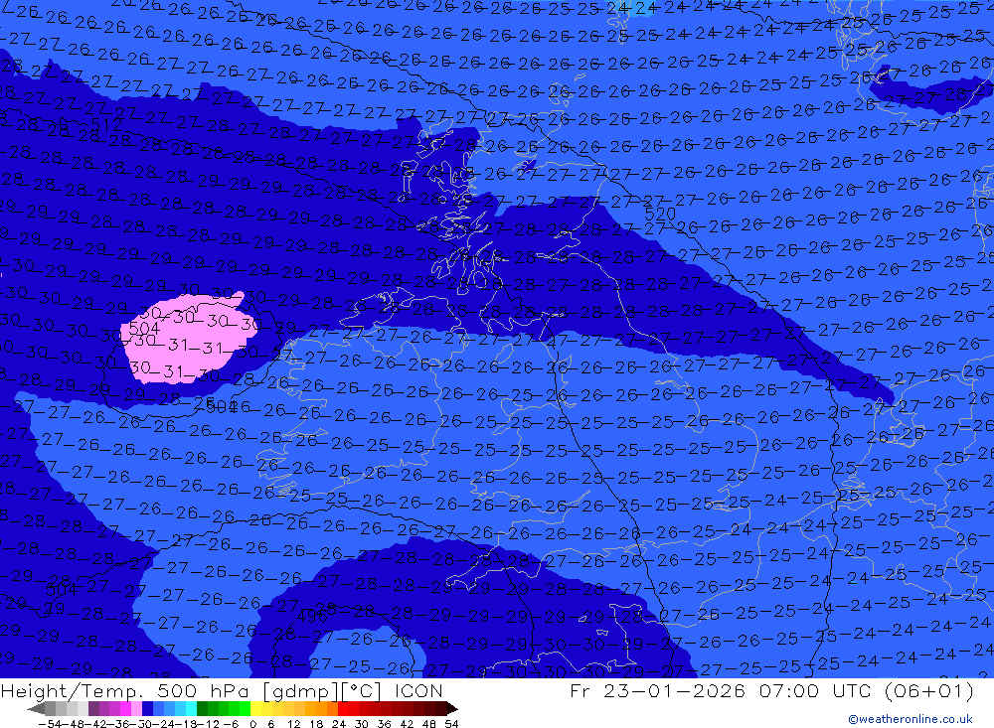Click the '-54' legend value
Image resolution: width=994 pixels, height=728 pixels.
(x=50, y=724)
